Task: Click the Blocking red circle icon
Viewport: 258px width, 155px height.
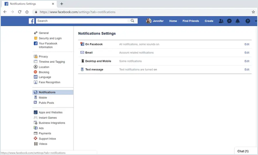Action: click(35, 72)
